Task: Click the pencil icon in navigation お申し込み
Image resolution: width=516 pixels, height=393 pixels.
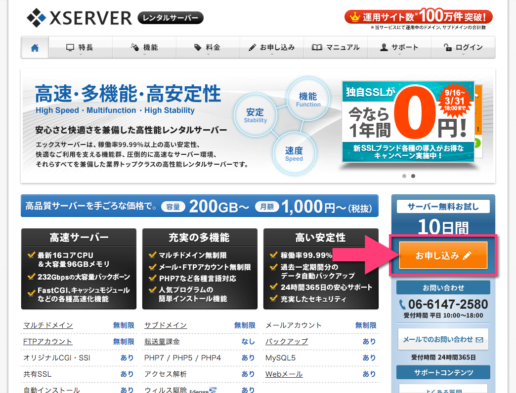Action: point(253,48)
